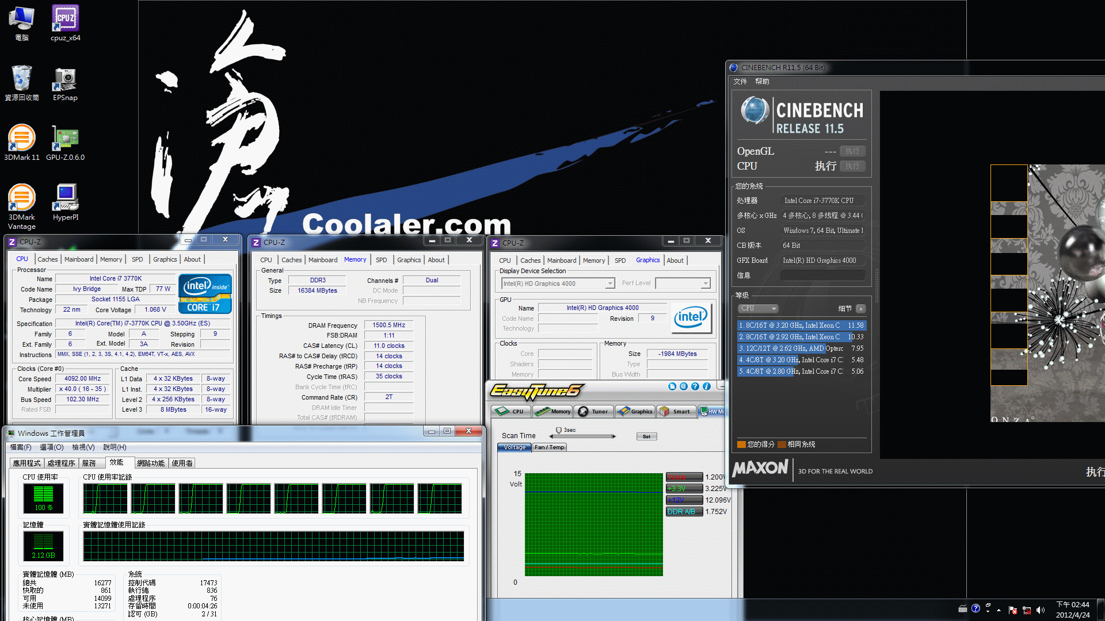Viewport: 1105px width, 621px height.
Task: Run the CPU test in Cinebench
Action: click(x=852, y=166)
